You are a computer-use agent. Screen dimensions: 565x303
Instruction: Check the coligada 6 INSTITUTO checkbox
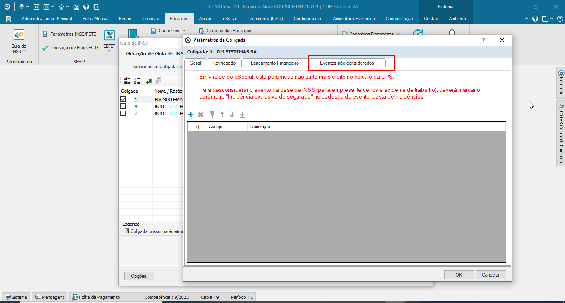[123, 106]
